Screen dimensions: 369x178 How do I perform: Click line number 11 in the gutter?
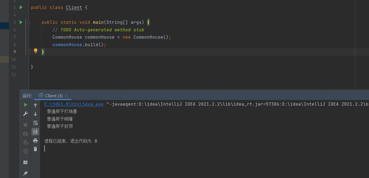pos(14,67)
